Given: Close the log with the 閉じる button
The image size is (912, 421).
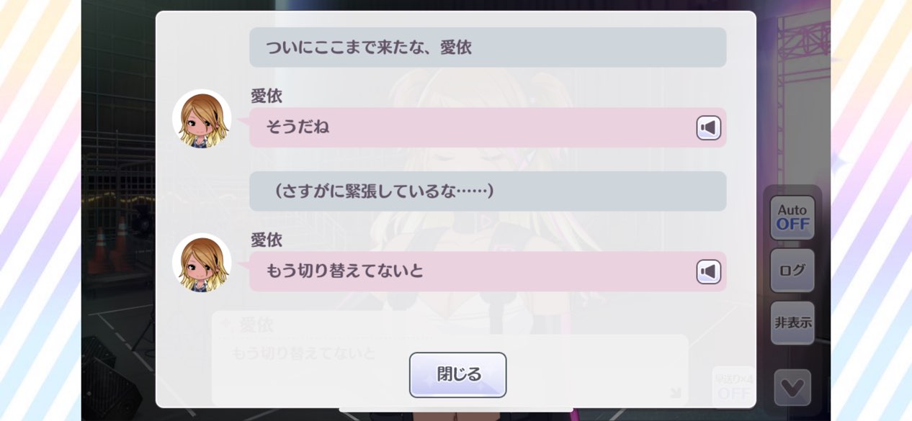Looking at the screenshot, I should click(458, 375).
